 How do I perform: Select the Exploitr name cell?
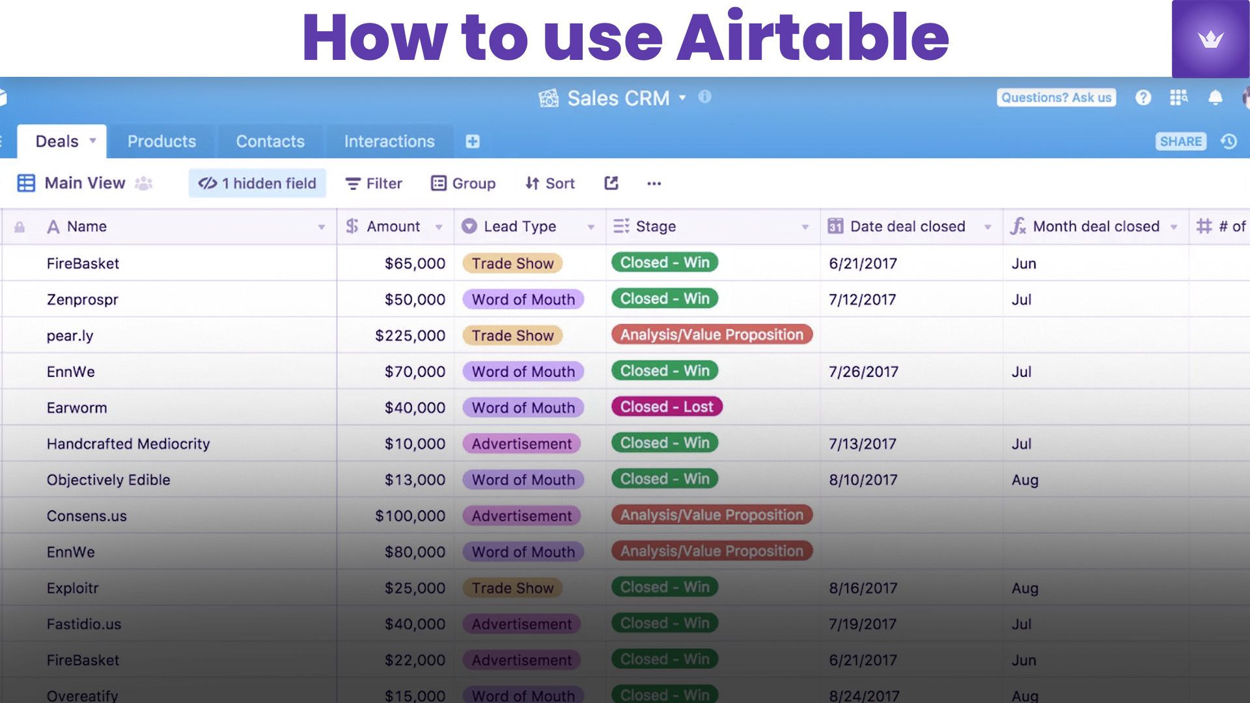169,588
